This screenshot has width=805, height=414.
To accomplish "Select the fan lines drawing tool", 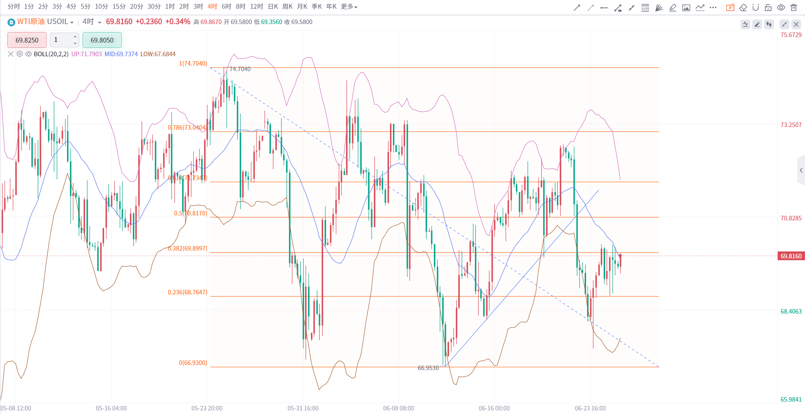I will click(659, 7).
